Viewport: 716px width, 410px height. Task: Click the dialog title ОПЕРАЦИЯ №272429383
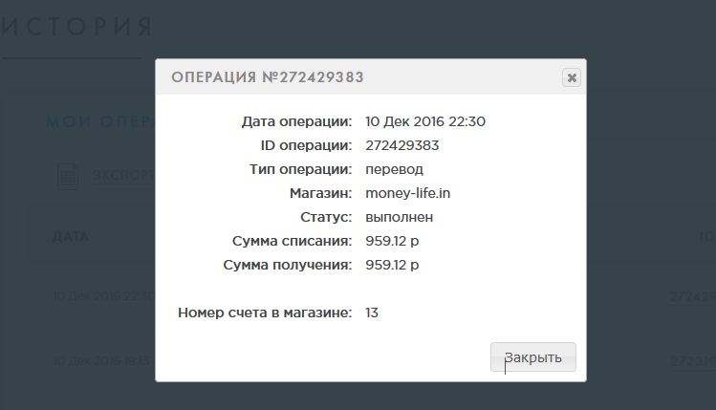(268, 77)
